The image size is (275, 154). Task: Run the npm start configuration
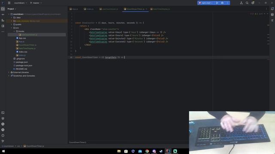pyautogui.click(x=217, y=3)
